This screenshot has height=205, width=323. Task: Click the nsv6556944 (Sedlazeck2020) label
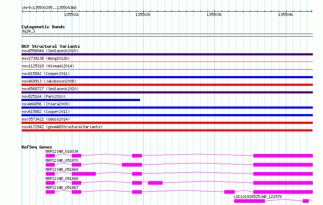click(x=50, y=51)
